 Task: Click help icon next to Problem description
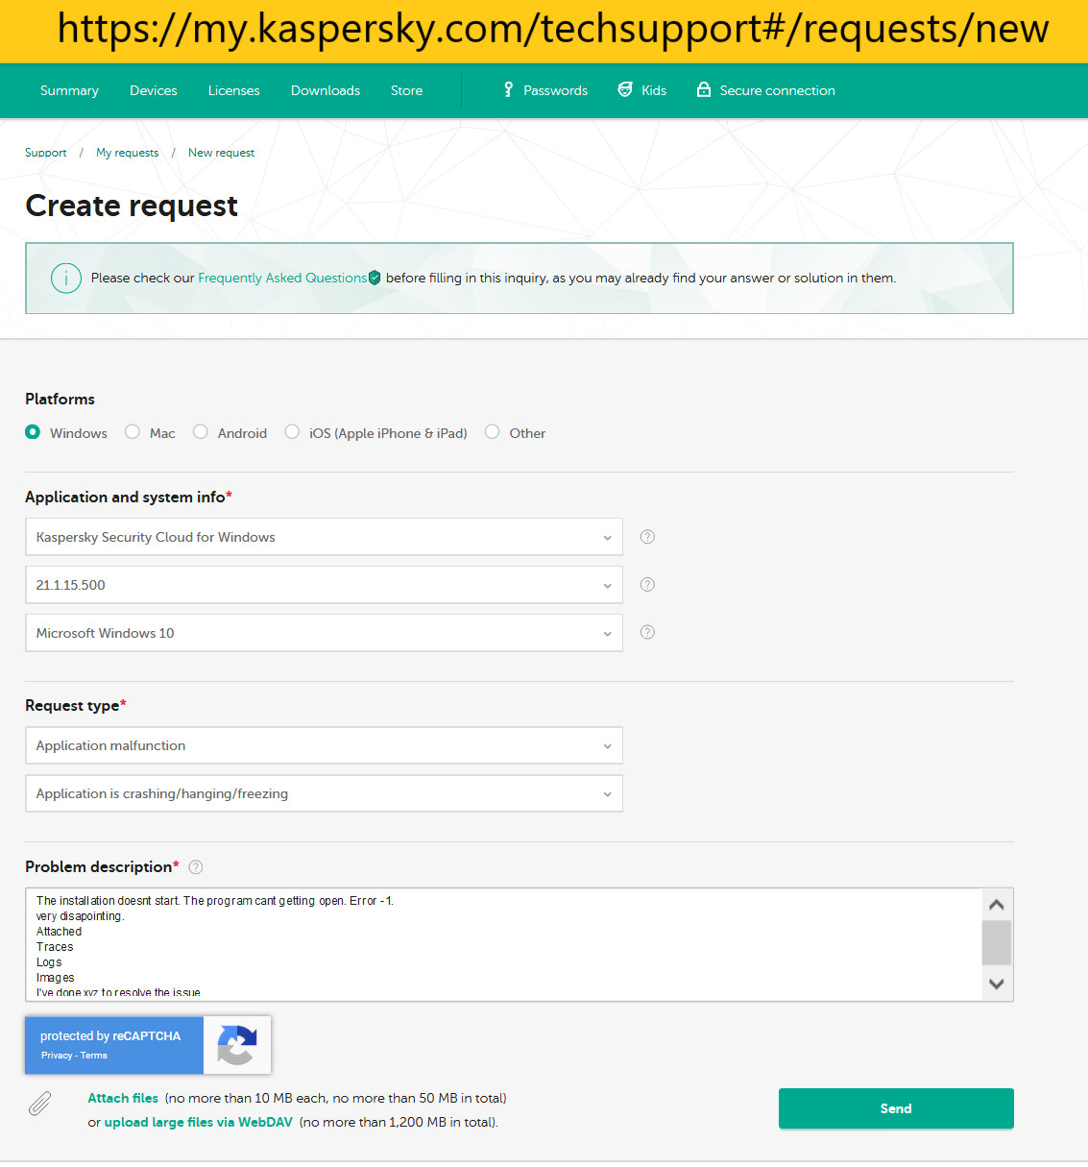pos(196,867)
